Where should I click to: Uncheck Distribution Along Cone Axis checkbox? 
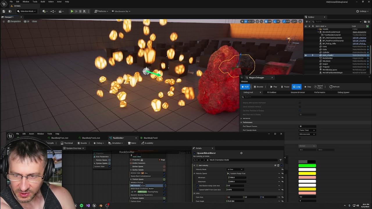197,186
